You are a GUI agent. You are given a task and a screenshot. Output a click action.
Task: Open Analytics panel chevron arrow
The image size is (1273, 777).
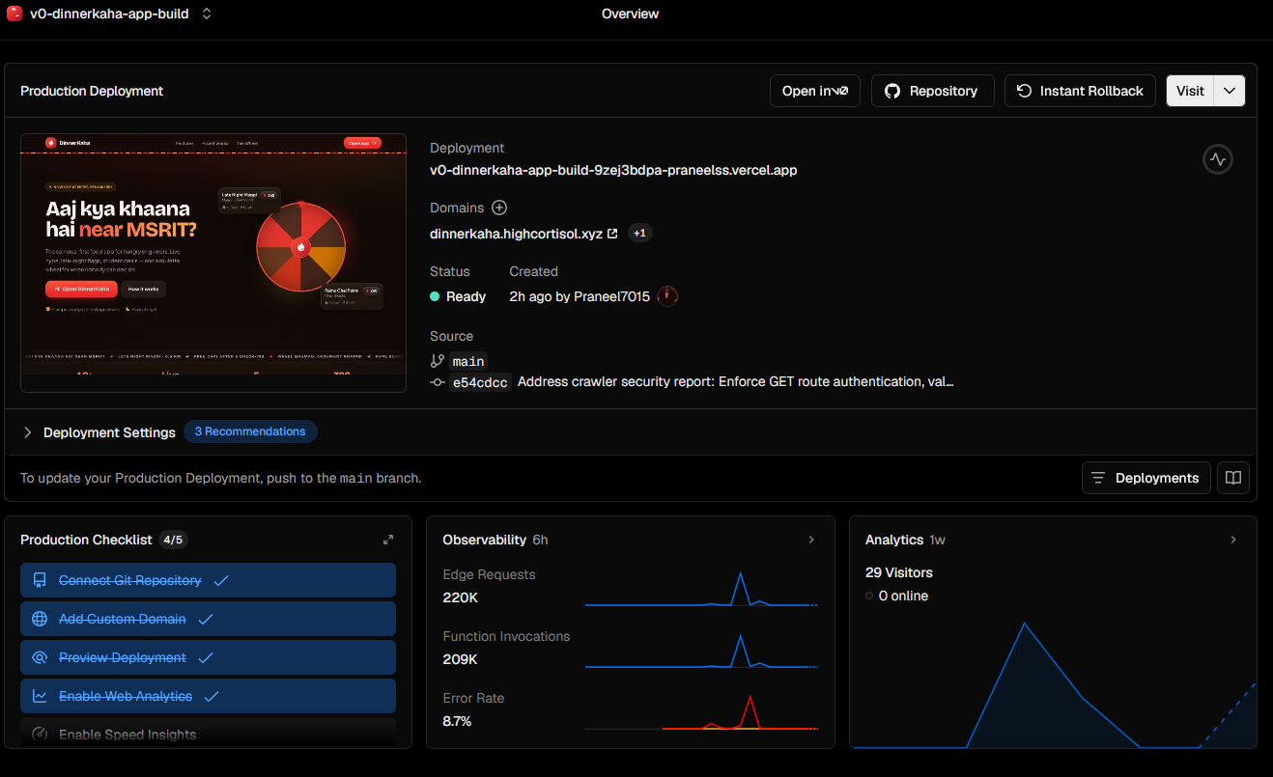click(1233, 540)
